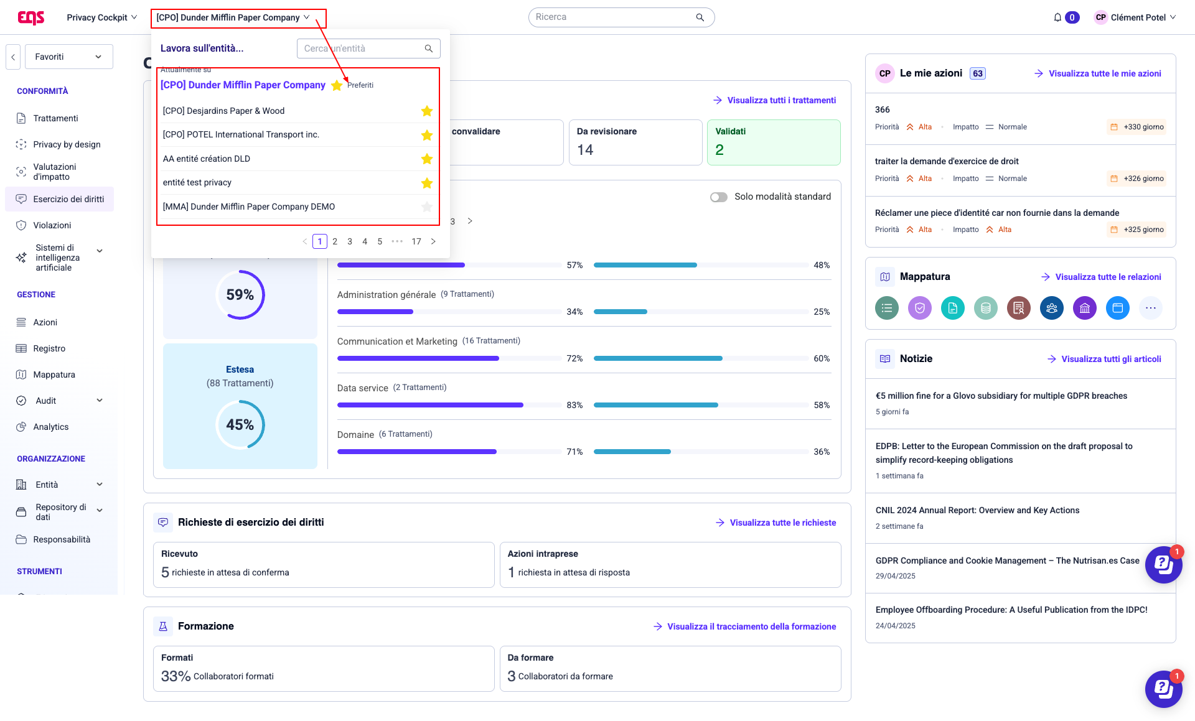The width and height of the screenshot is (1195, 721).
Task: Click the magnifier in Cerca un'entità field
Action: point(429,49)
